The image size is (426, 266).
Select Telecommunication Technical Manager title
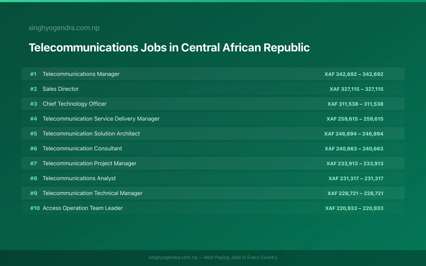click(x=93, y=193)
